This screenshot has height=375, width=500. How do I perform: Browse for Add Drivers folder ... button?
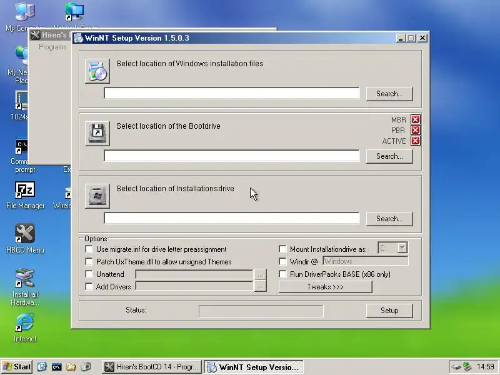[x=260, y=287]
